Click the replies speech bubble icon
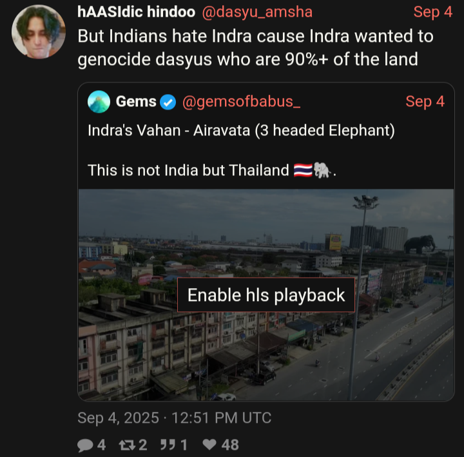This screenshot has height=457, width=464. [x=85, y=445]
